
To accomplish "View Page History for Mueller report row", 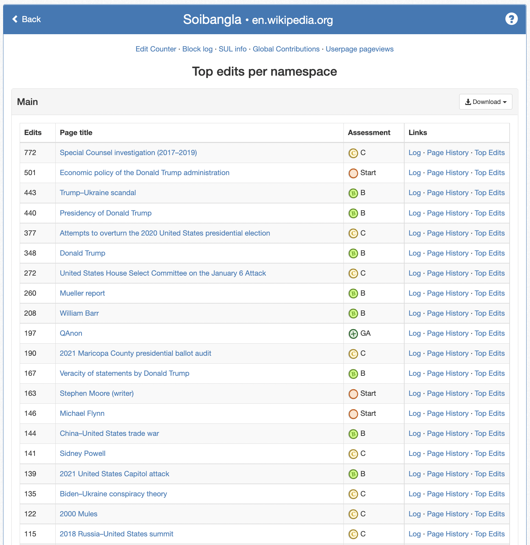I will pos(447,293).
